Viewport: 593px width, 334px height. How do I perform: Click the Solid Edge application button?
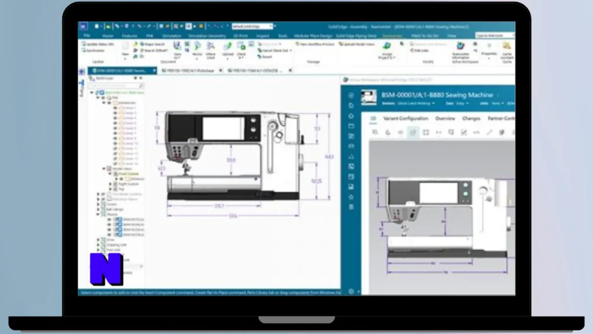click(x=83, y=26)
